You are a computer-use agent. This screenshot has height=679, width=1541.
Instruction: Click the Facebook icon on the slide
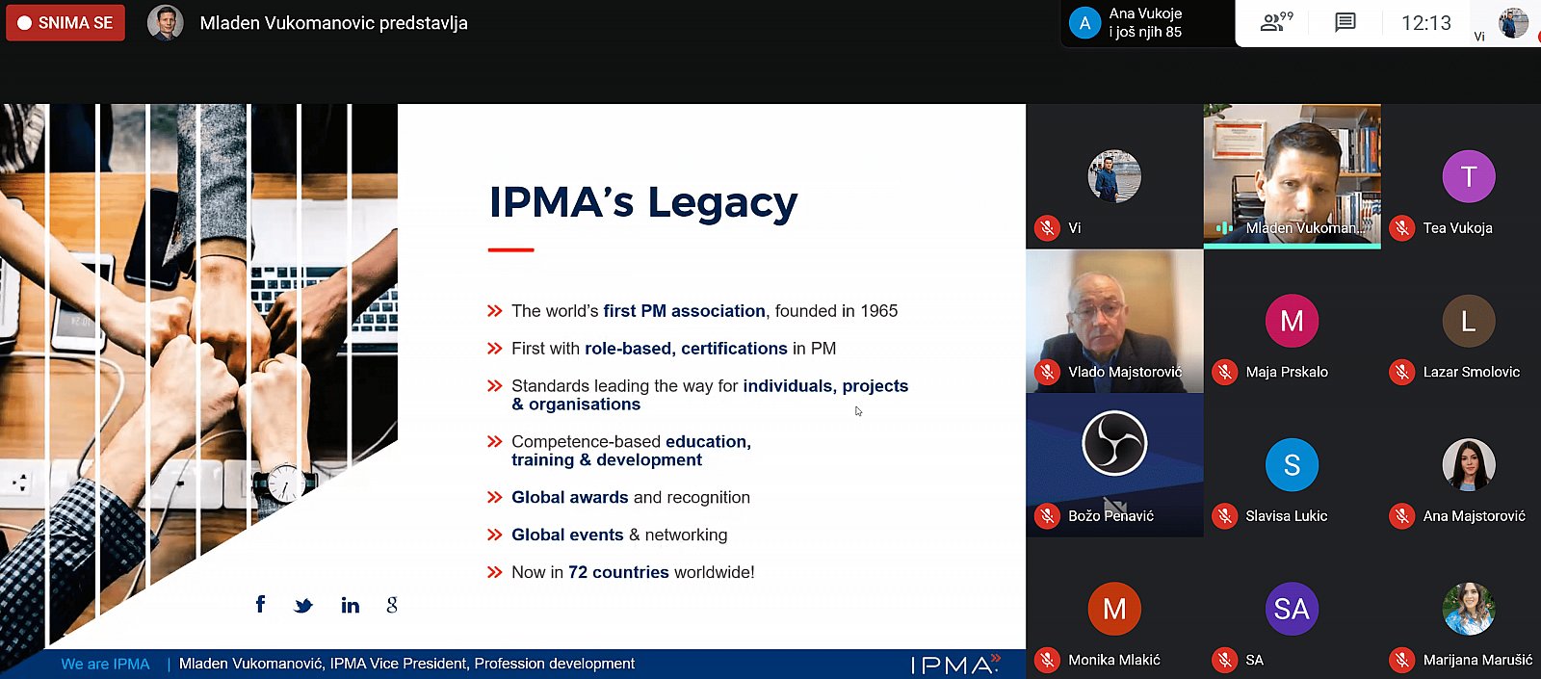click(260, 604)
